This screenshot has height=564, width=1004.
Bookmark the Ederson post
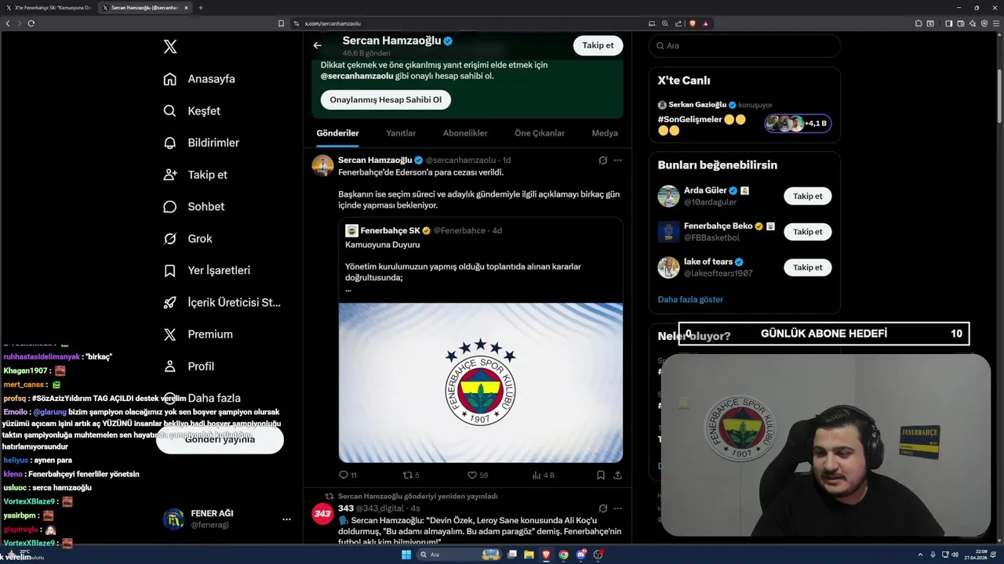click(600, 475)
